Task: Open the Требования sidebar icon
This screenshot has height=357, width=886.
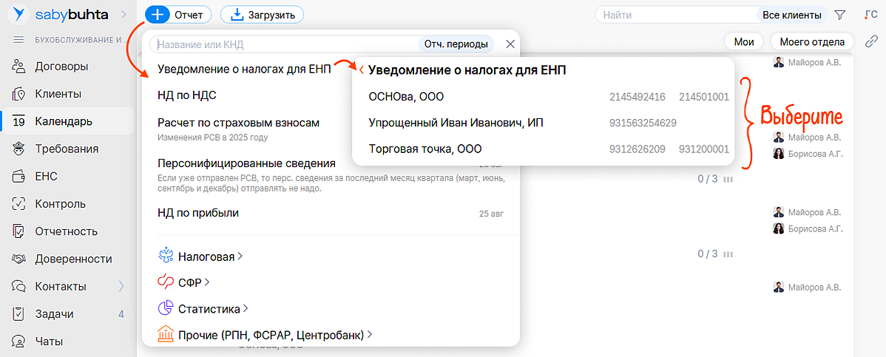Action: pos(19,149)
